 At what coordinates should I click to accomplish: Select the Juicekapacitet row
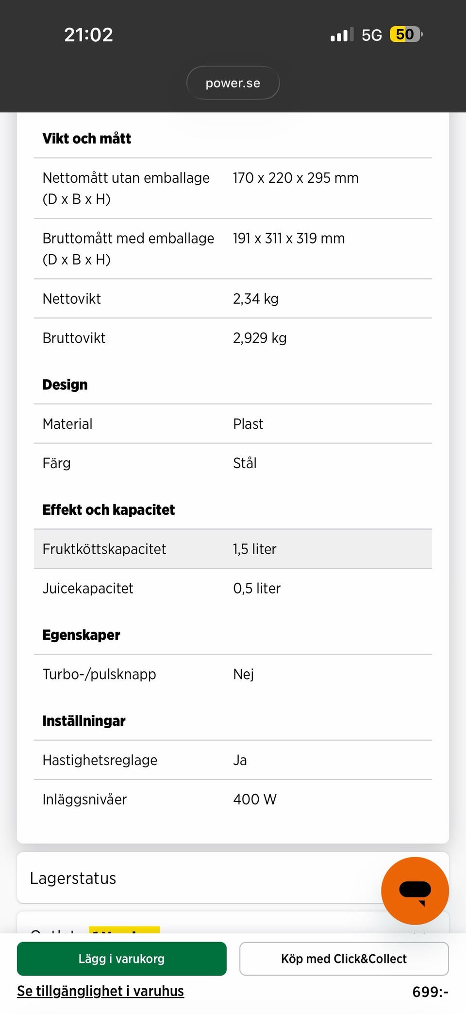click(x=233, y=588)
